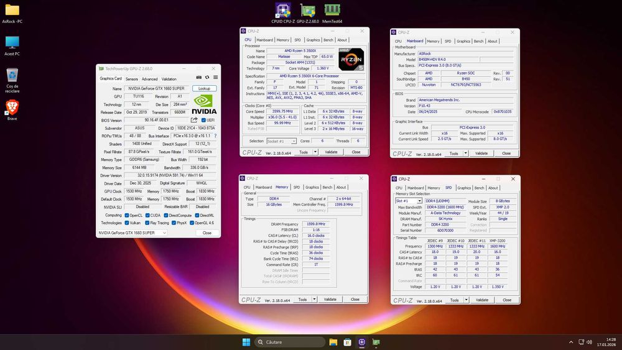Expand Tools arrow in CPU-Z Mainboard window
The width and height of the screenshot is (622, 350).
click(466, 153)
